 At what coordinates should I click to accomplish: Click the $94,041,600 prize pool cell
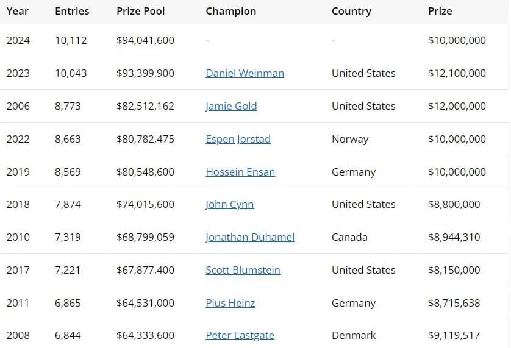145,40
